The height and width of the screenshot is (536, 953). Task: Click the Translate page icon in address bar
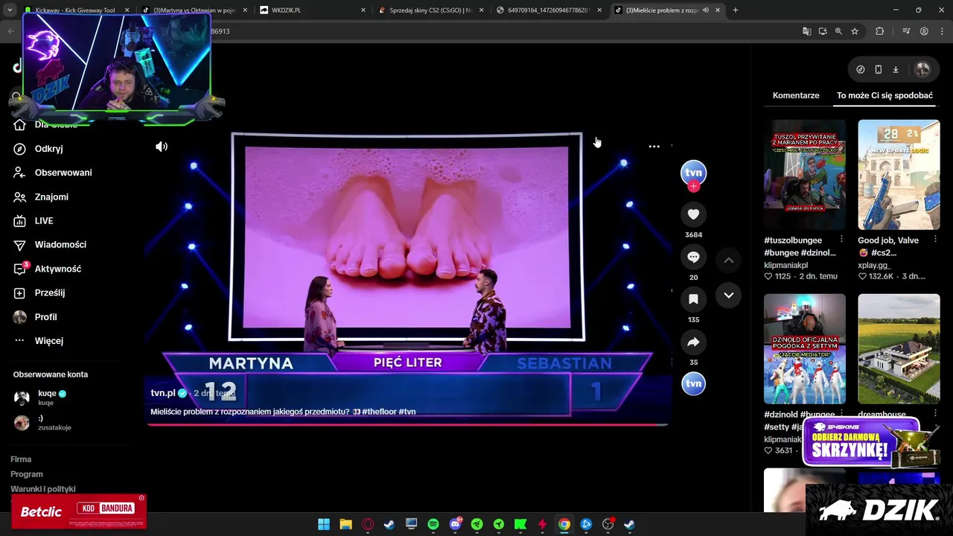[x=806, y=31]
